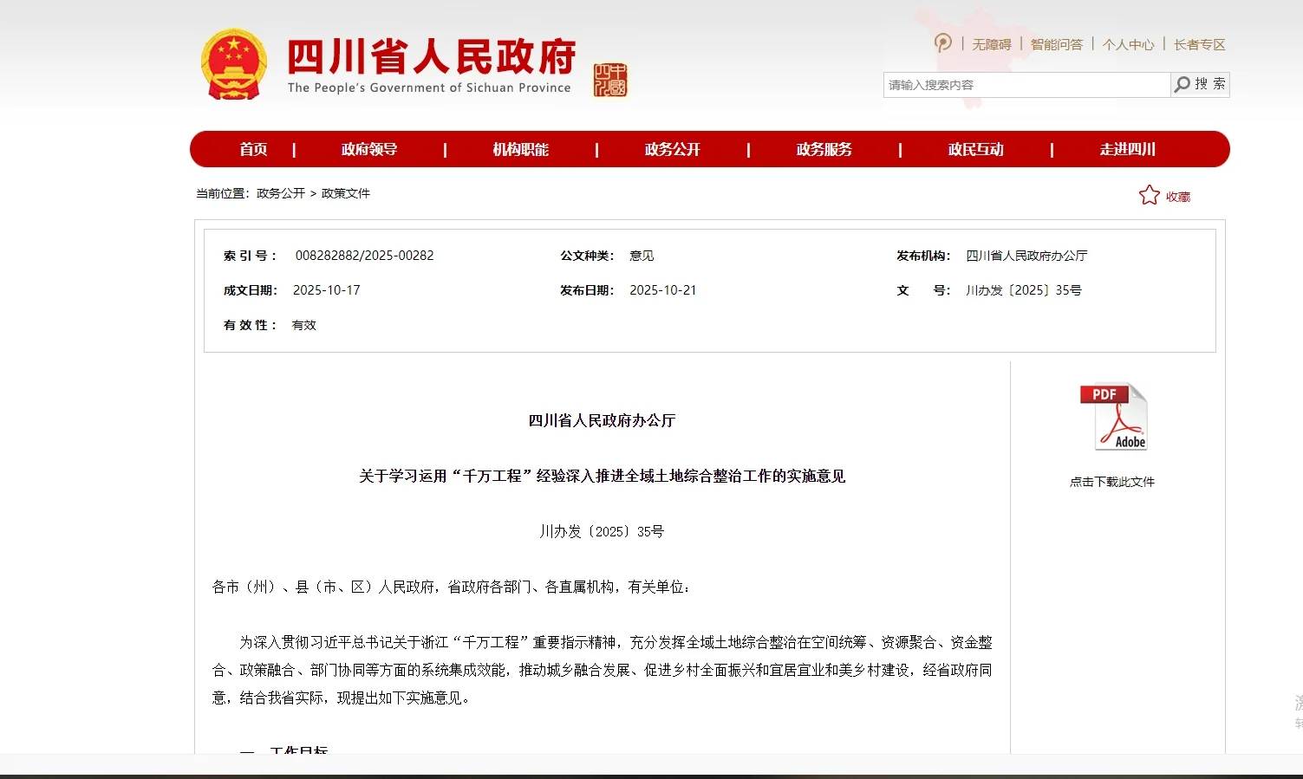Open the 长者专区 seniors section link

point(1199,44)
